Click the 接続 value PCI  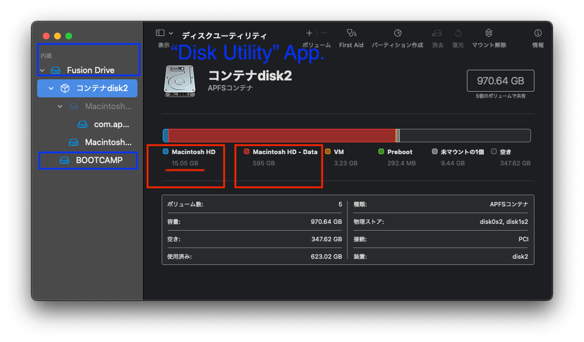(x=523, y=239)
